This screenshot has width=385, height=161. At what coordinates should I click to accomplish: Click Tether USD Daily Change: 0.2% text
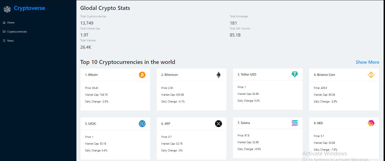click(249, 101)
